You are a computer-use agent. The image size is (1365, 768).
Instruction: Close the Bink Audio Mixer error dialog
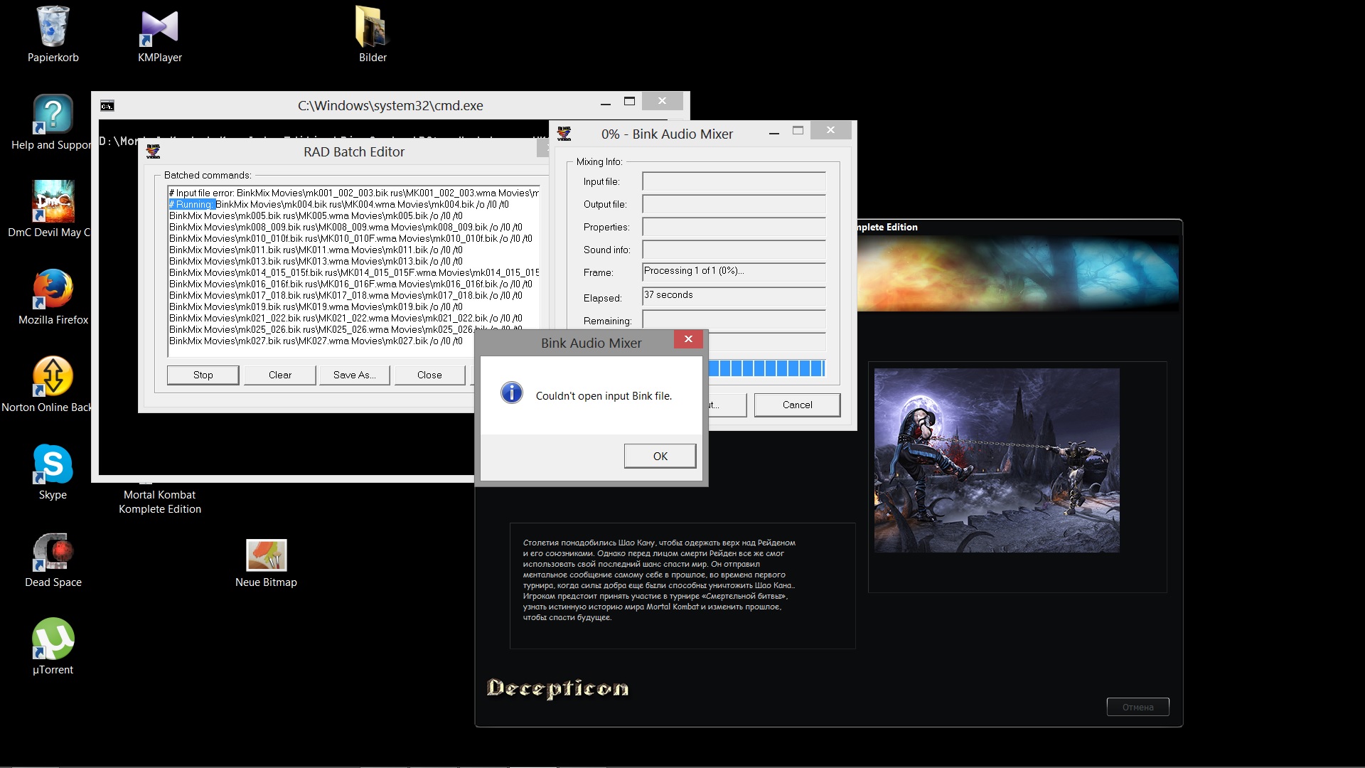[688, 339]
